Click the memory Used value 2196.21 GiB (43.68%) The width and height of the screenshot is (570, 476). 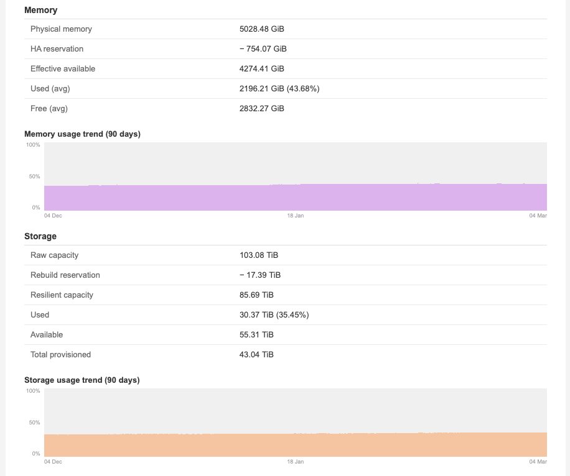(x=279, y=89)
